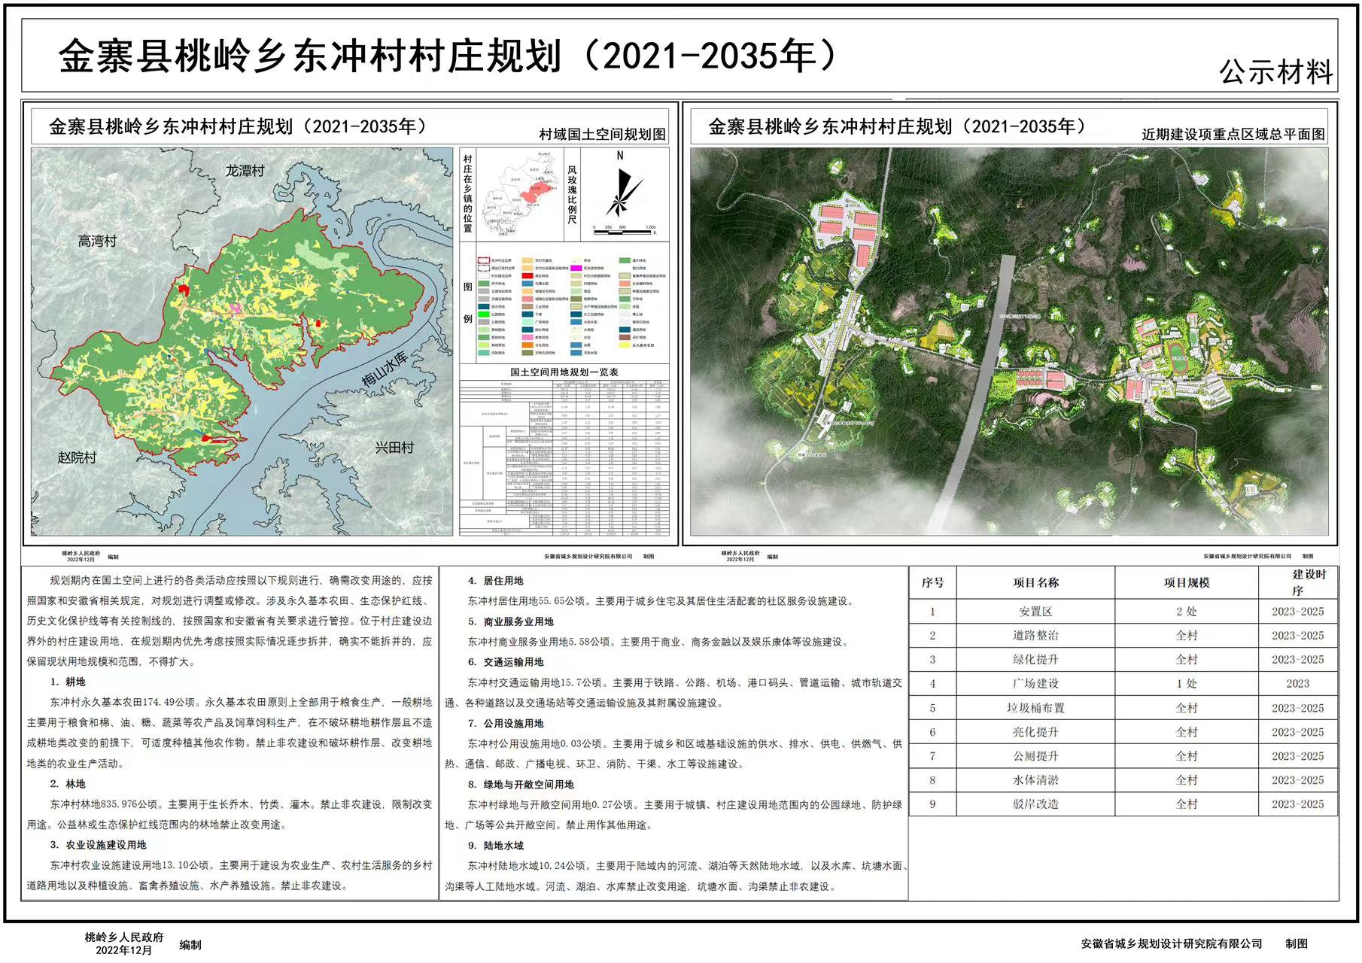Image resolution: width=1362 pixels, height=963 pixels.
Task: Click the section heading 5. 商业服务业用地
Action: (x=510, y=621)
